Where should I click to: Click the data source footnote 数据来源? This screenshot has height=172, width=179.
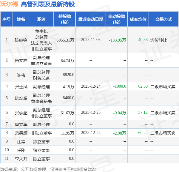[48, 169]
